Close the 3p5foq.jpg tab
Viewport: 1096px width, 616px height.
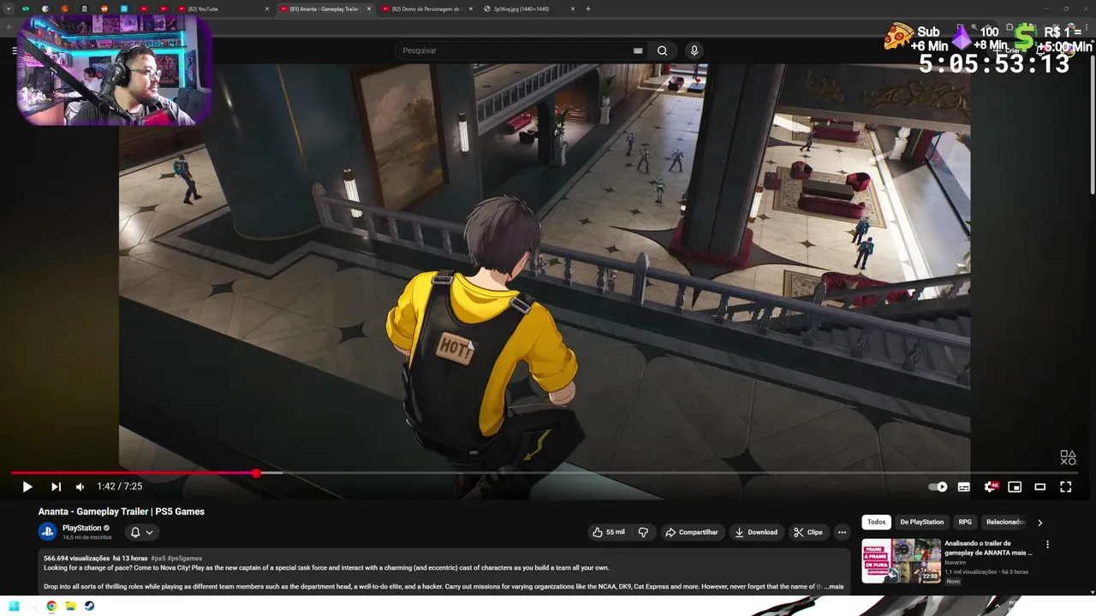point(571,9)
